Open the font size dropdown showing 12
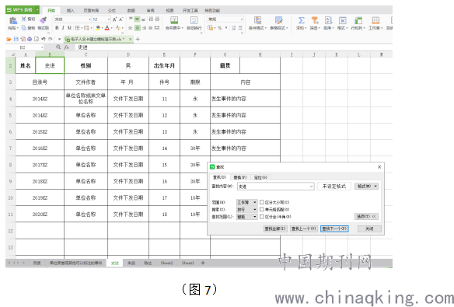 point(101,19)
